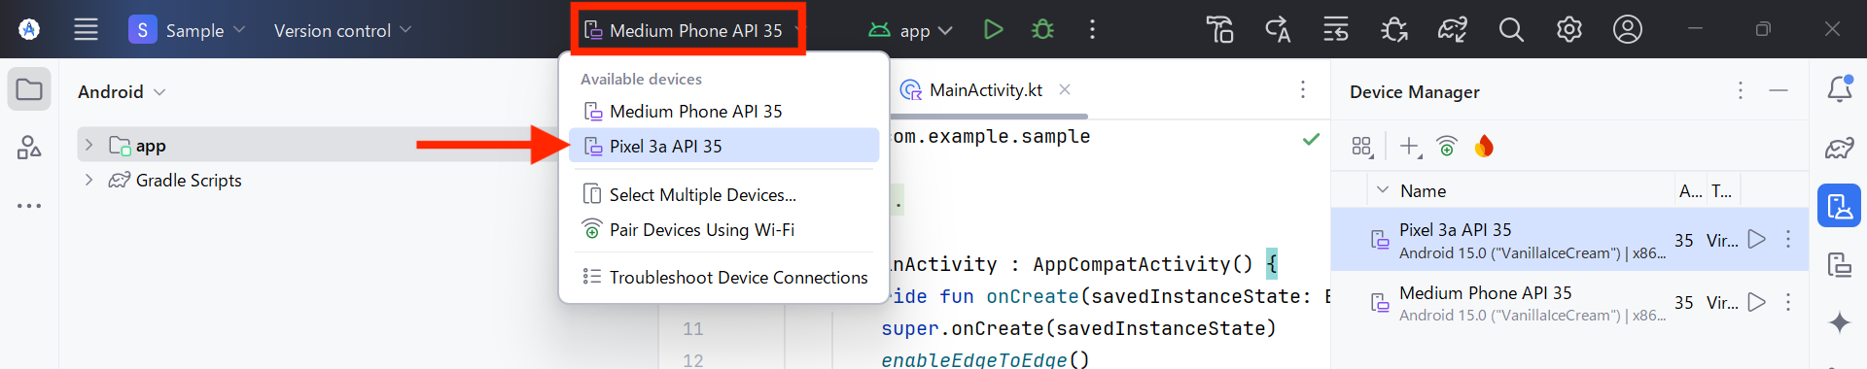The image size is (1867, 369).
Task: Click the line number 11 gutter
Action: (692, 329)
